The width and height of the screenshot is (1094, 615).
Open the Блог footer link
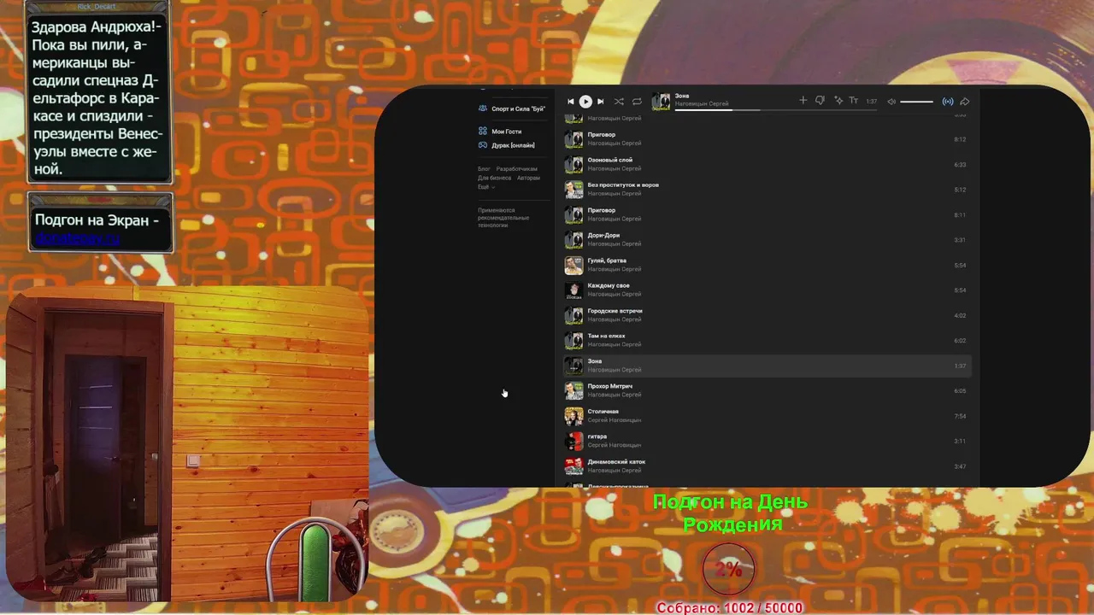[x=484, y=169]
